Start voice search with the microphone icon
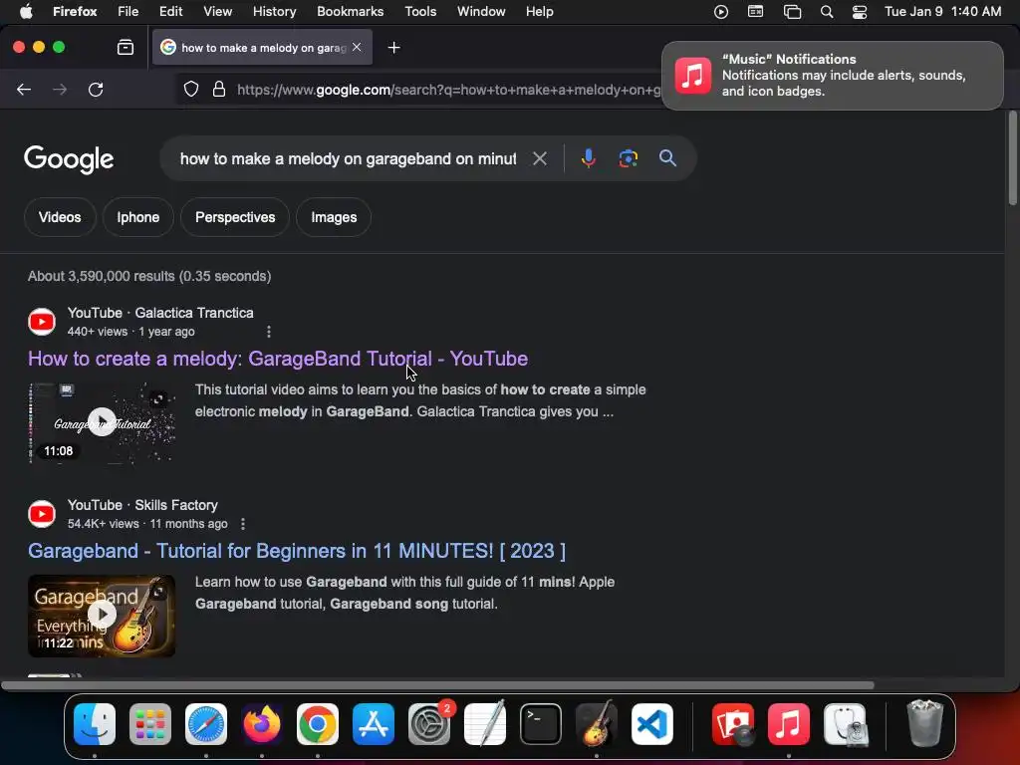The width and height of the screenshot is (1020, 765). [588, 158]
